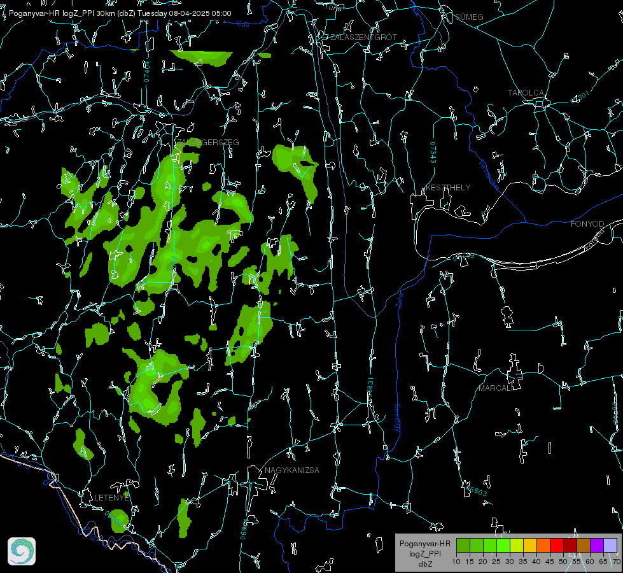
Task: Click the MARCALI city label
Action: tap(495, 388)
